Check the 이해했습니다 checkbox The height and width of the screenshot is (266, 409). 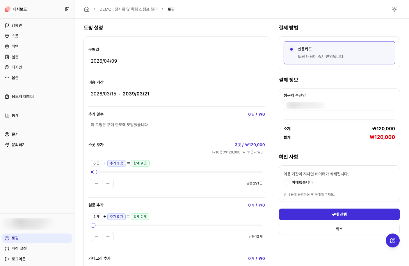click(x=287, y=182)
